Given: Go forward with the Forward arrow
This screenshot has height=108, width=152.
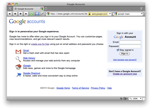Looking at the screenshot, I should (21, 14).
